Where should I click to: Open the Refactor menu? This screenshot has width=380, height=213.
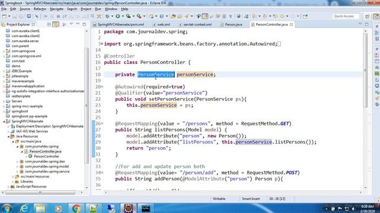[40, 9]
